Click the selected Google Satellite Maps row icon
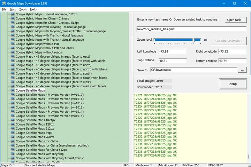The image size is (251, 167). point(13,90)
